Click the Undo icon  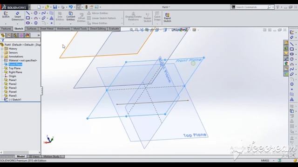(x=70, y=7)
